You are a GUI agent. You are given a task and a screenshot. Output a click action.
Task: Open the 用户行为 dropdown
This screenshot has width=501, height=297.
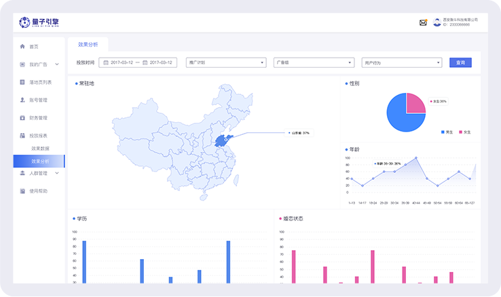(x=401, y=62)
